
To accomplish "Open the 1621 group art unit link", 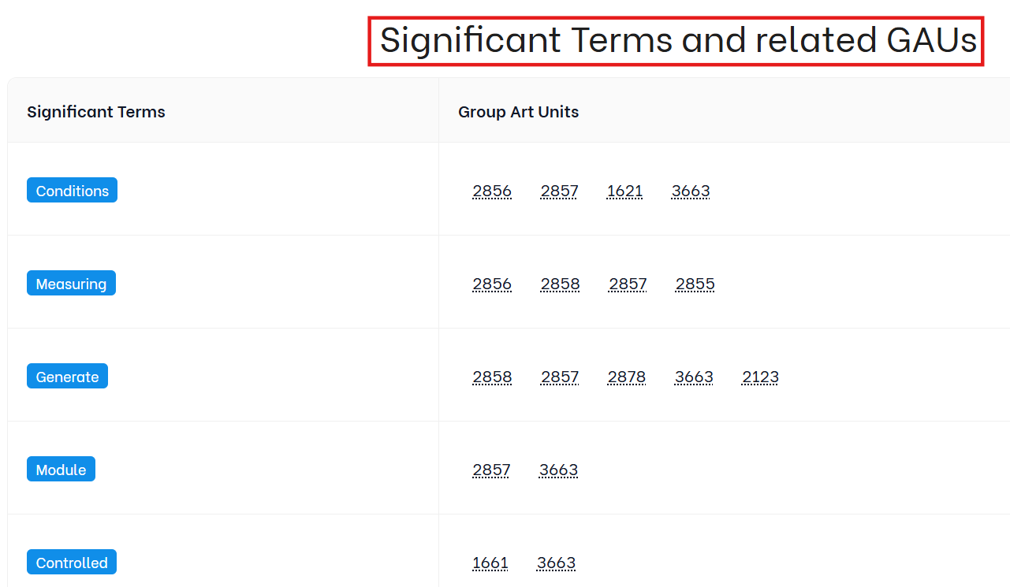I will [624, 191].
